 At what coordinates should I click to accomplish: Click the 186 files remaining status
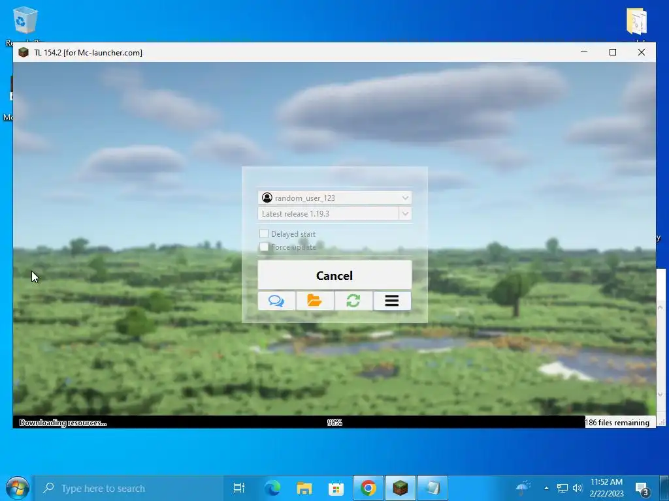pos(617,423)
